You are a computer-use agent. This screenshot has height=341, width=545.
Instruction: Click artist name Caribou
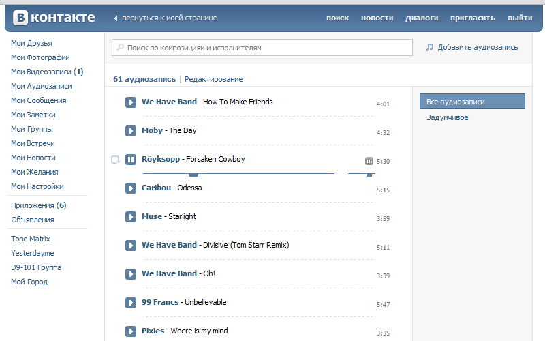[157, 188]
